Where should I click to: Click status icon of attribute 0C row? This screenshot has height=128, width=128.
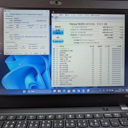point(54,55)
